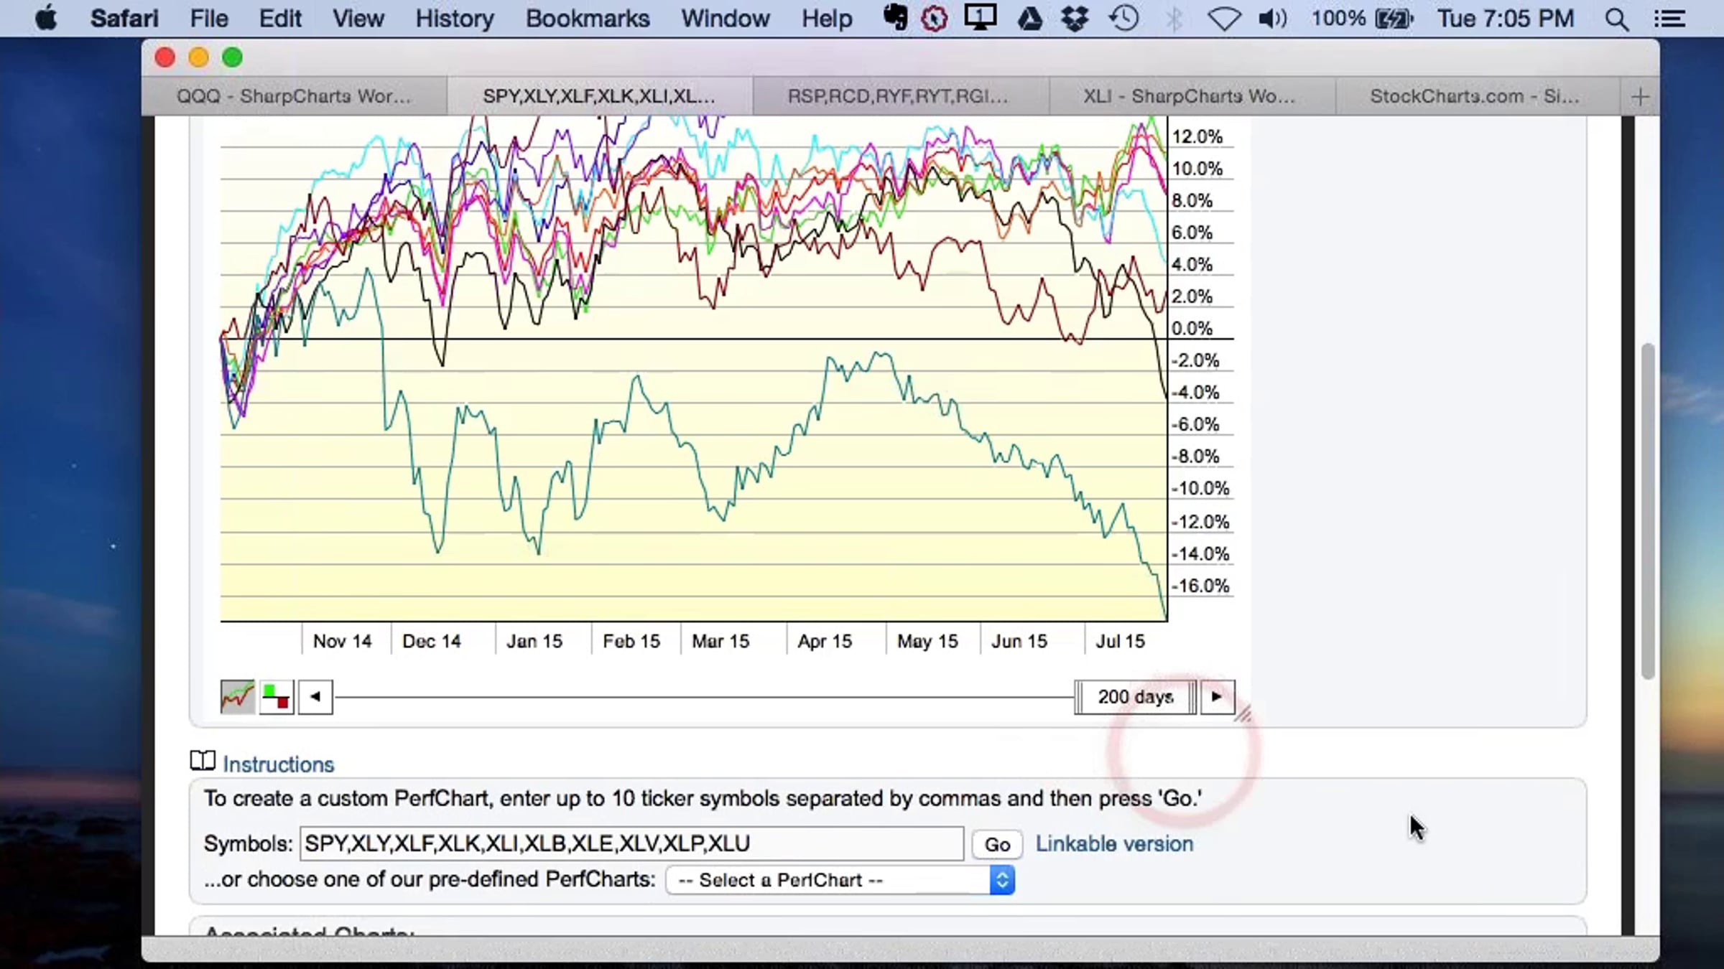Click the right arrow to shift date range
The width and height of the screenshot is (1724, 969).
click(1217, 696)
